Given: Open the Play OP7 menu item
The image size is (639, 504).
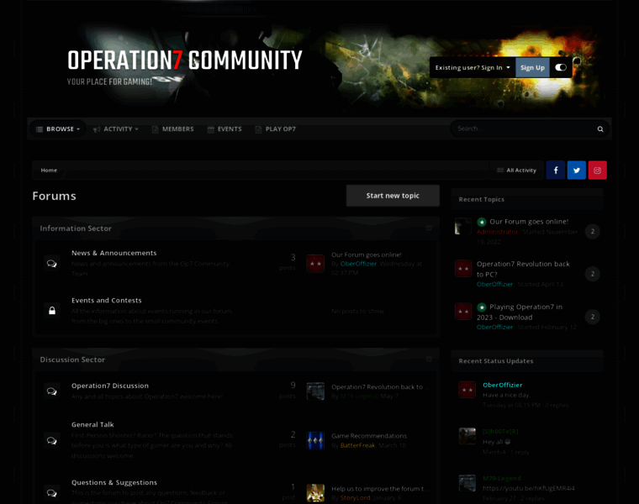Looking at the screenshot, I should coord(276,129).
